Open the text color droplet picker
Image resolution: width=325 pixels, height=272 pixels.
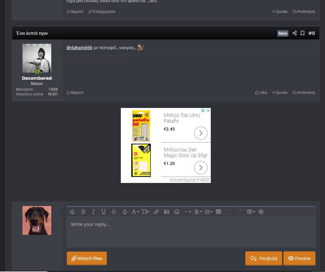pos(125,212)
